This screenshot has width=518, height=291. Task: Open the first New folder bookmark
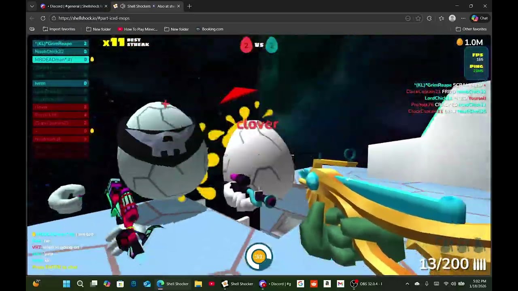pos(98,29)
